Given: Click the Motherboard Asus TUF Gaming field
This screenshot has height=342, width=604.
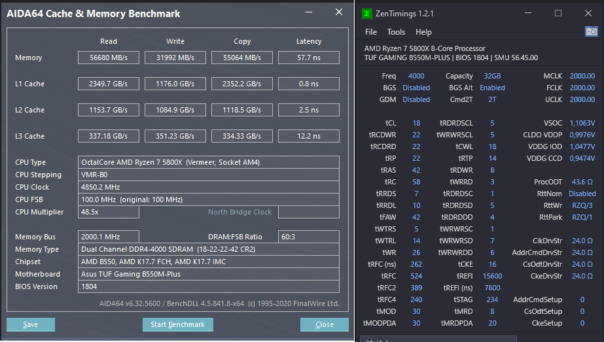Looking at the screenshot, I should point(209,274).
